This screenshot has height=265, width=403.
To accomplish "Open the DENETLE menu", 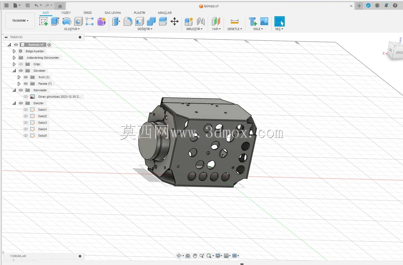I will point(235,29).
